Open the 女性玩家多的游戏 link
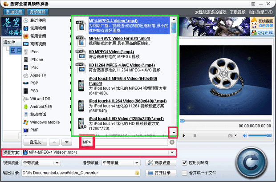This screenshot has height=182, width=276. (211, 12)
